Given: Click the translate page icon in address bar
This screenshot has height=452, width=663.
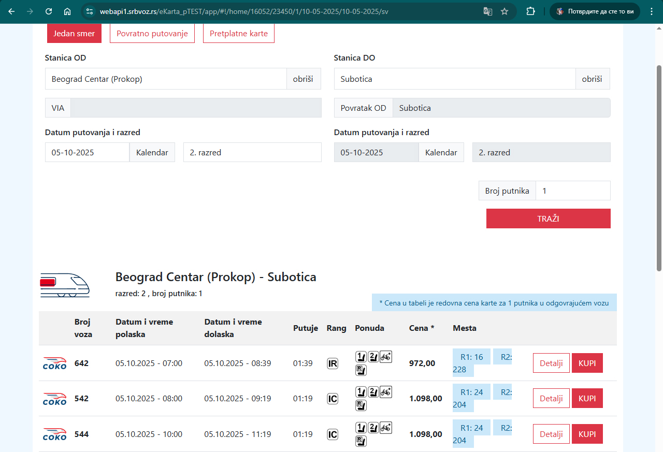Looking at the screenshot, I should pyautogui.click(x=487, y=11).
